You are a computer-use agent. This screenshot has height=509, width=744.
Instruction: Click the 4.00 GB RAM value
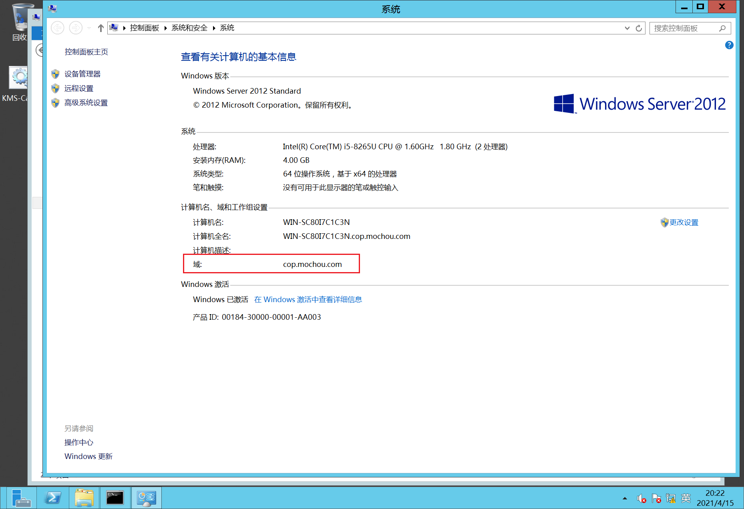[x=296, y=160]
